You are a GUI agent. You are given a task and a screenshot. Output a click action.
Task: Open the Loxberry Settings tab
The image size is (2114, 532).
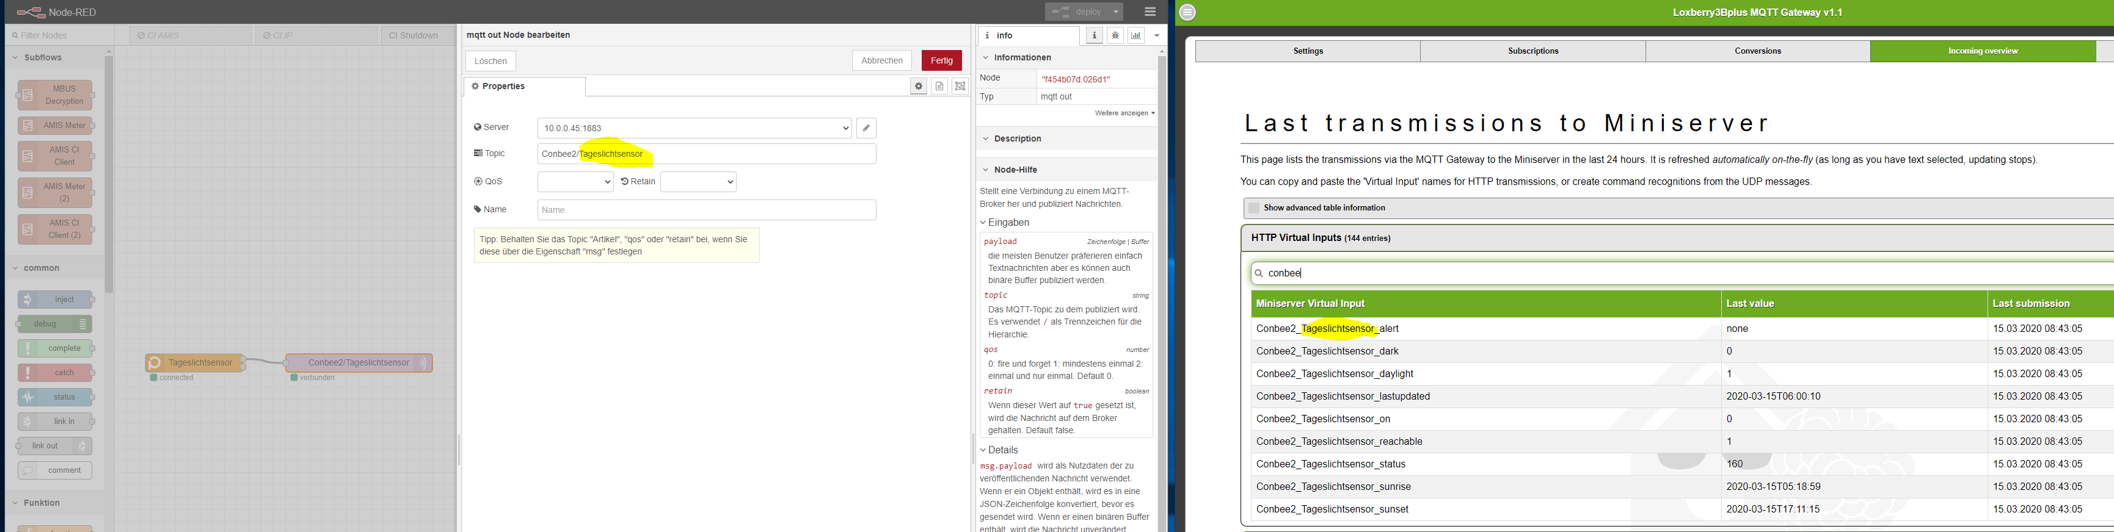click(1308, 51)
